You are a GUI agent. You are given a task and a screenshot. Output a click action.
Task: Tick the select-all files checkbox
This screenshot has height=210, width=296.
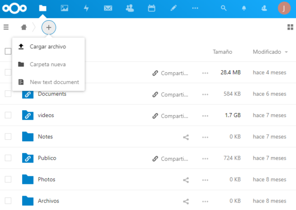tap(8, 51)
